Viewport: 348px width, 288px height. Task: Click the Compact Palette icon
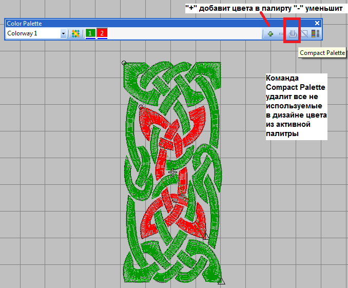coord(293,34)
